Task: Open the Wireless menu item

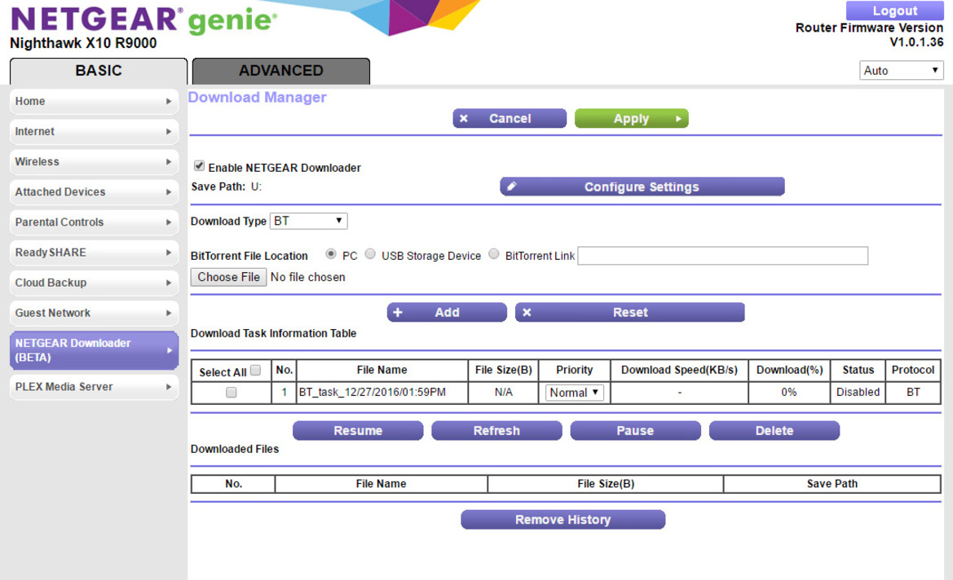Action: (x=95, y=161)
